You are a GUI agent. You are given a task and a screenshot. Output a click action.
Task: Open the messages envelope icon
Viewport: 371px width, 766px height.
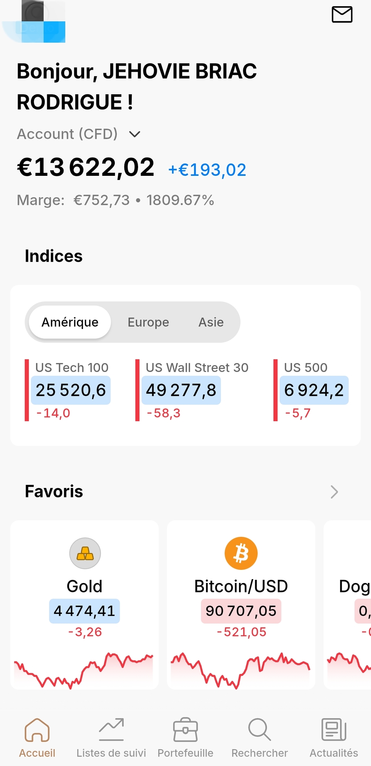coord(342,15)
